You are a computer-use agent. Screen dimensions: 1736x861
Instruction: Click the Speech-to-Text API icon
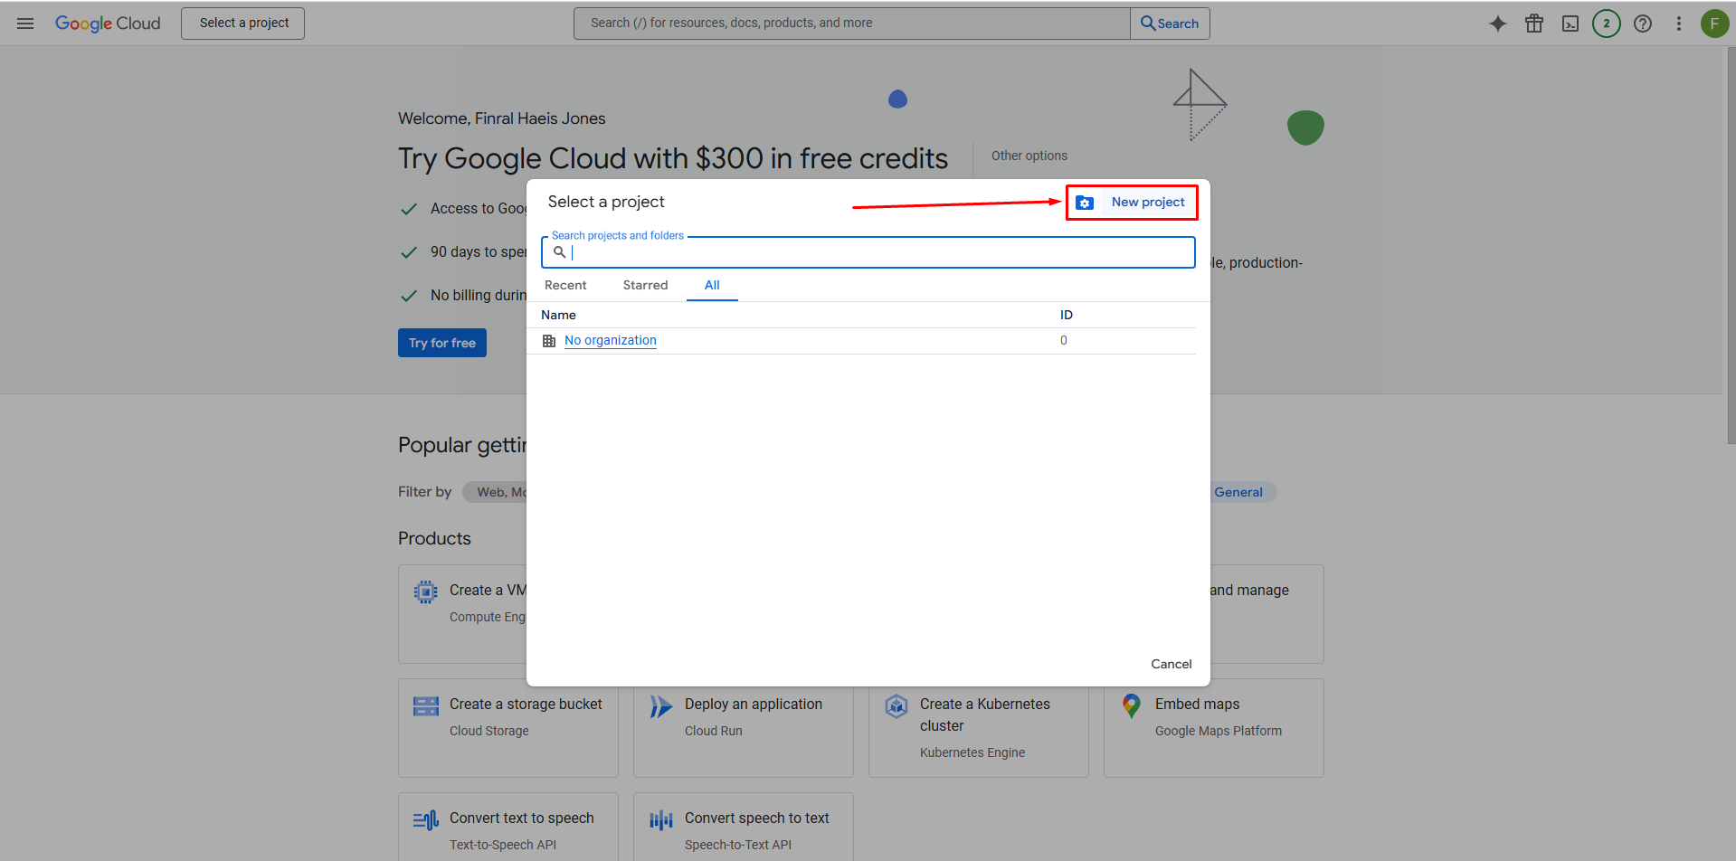point(660,820)
